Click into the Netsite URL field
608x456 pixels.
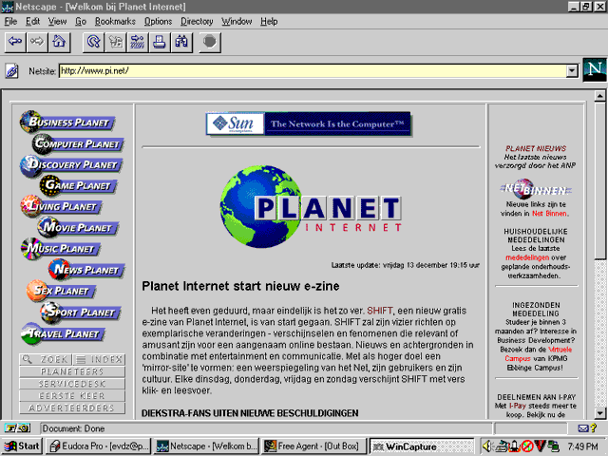[313, 71]
